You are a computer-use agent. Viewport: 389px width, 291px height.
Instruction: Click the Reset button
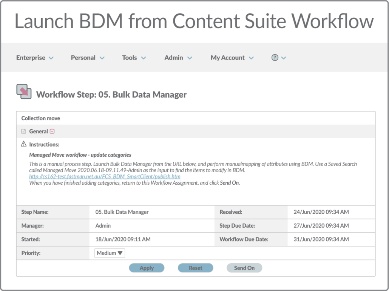click(196, 268)
